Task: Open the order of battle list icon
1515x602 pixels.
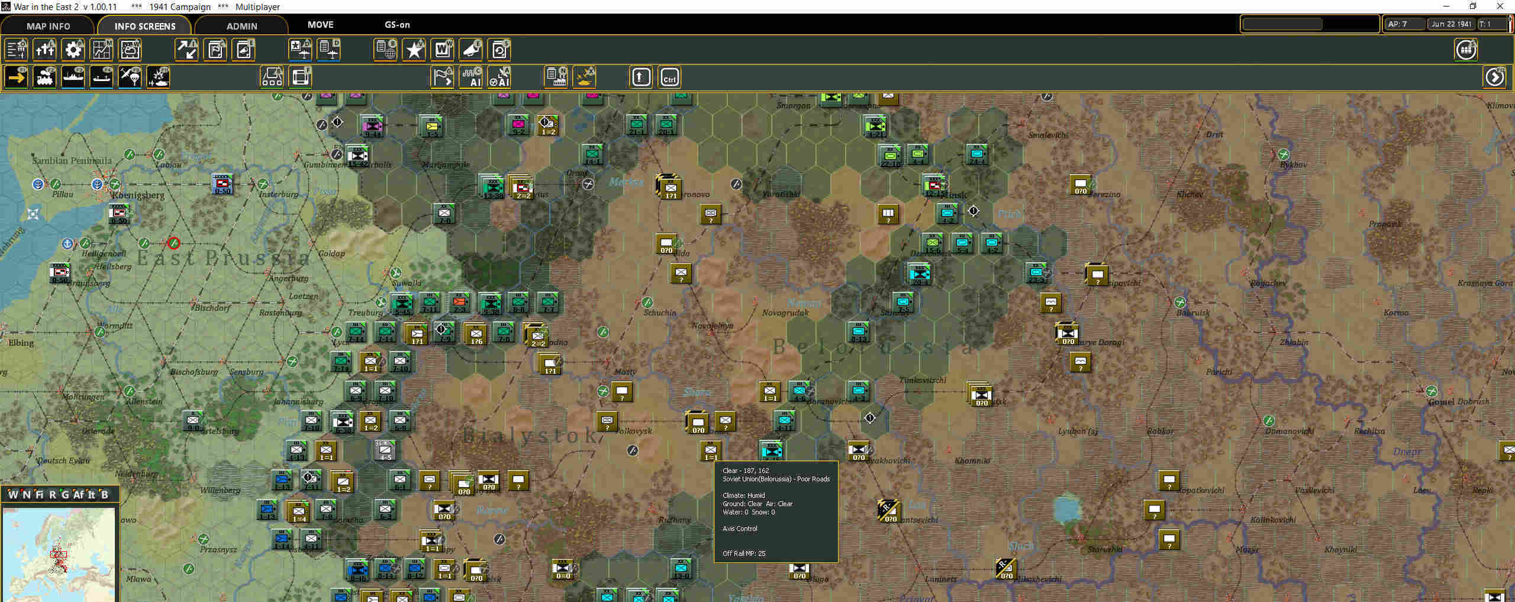Action: point(17,50)
